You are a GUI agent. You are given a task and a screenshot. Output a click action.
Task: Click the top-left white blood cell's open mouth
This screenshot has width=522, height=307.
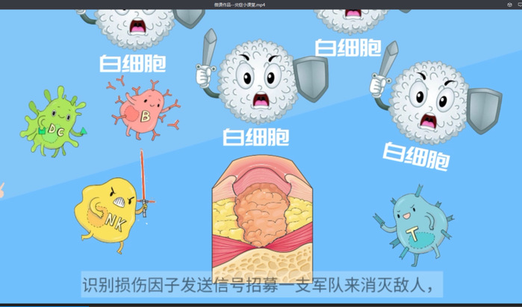click(138, 28)
